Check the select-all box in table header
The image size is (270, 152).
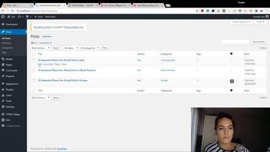coord(34,54)
